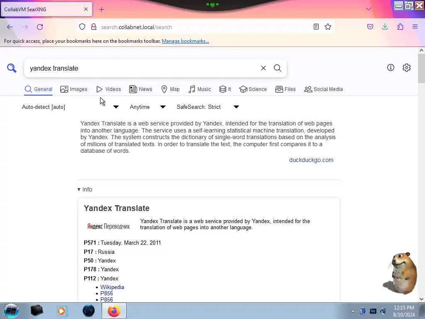Click the browser address bar URL

(137, 27)
